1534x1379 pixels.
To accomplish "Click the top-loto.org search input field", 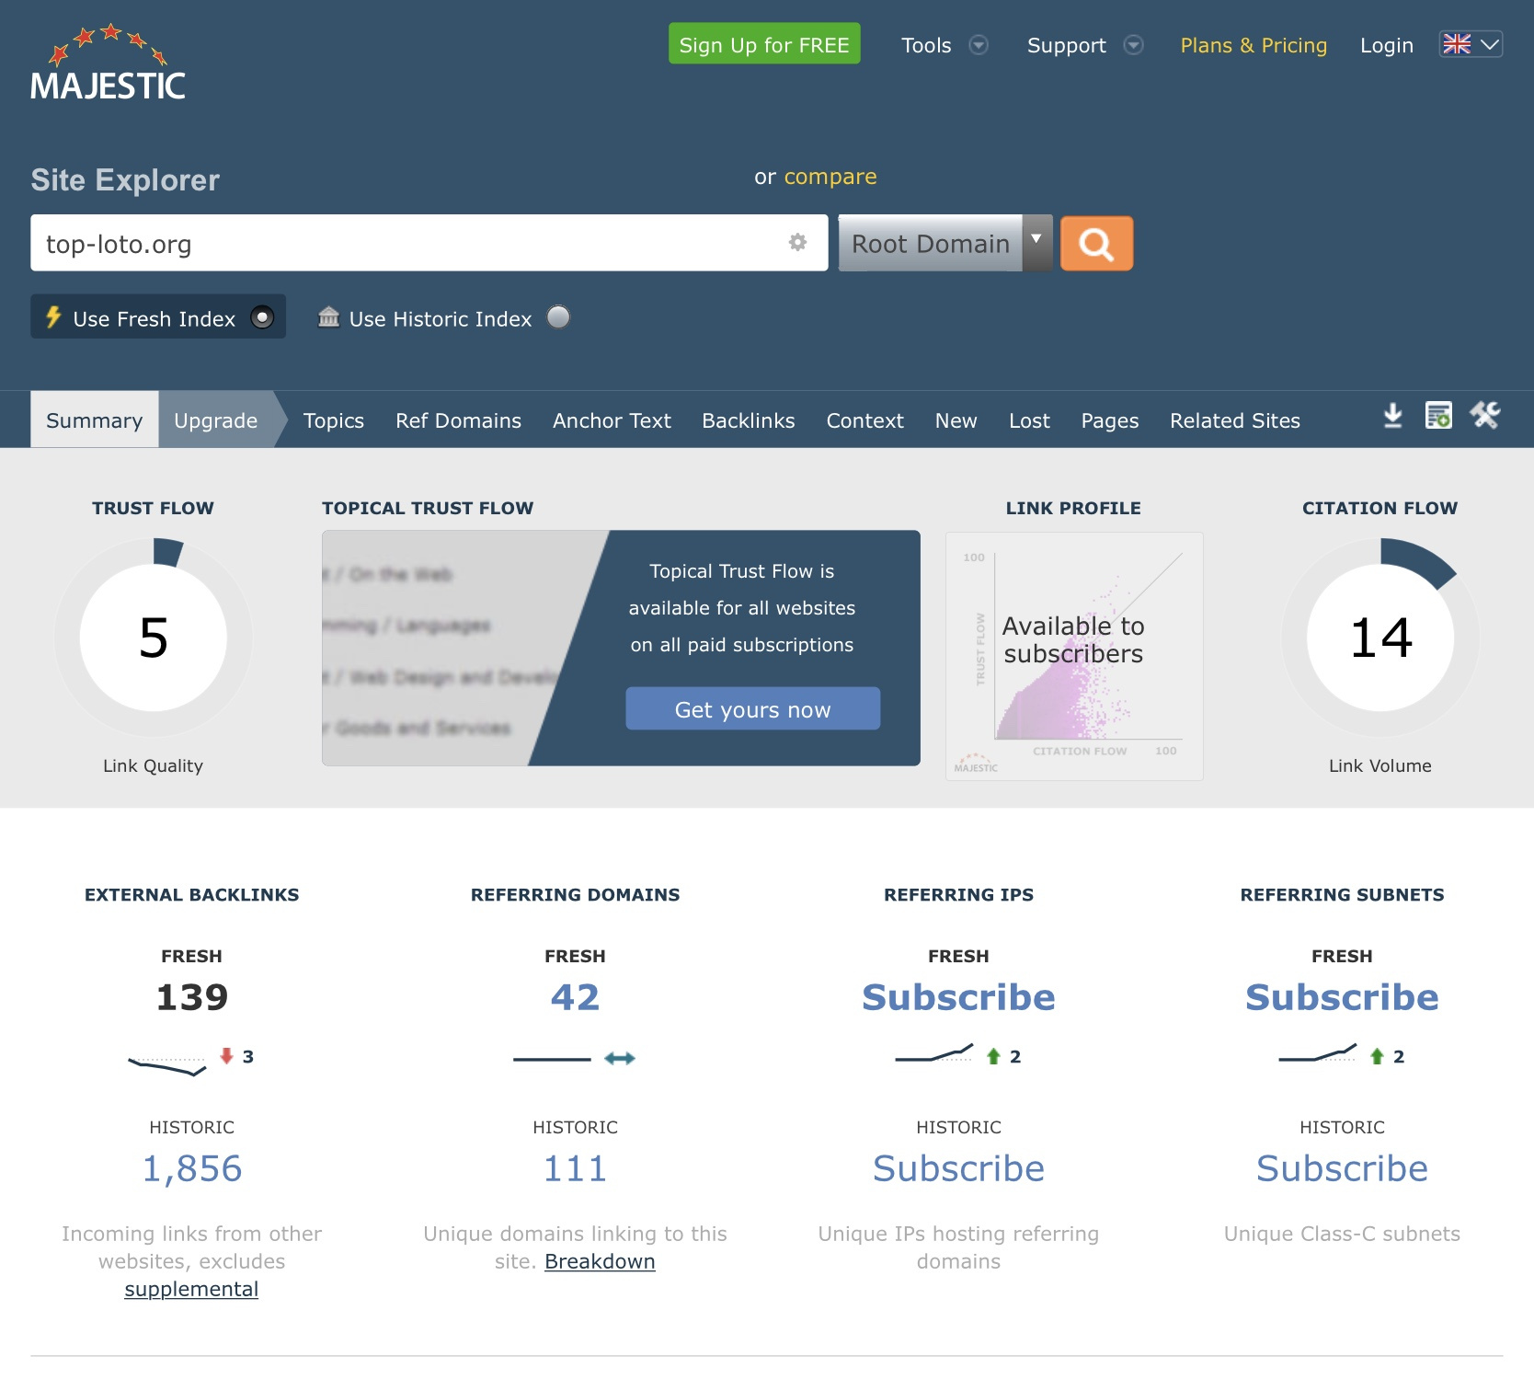I will (429, 243).
